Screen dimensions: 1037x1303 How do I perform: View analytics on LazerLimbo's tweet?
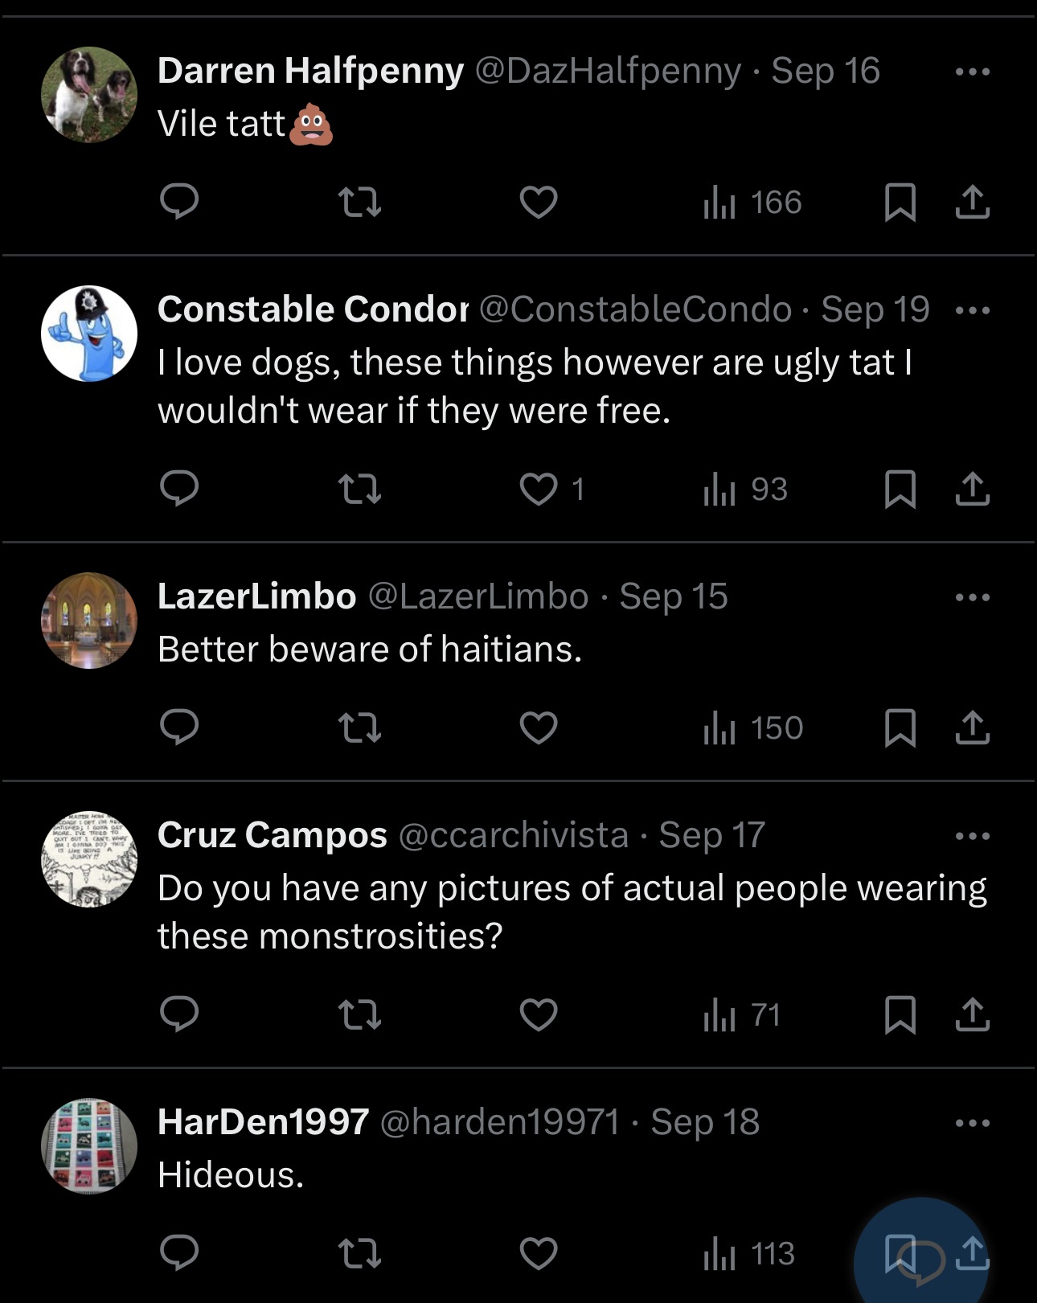752,727
